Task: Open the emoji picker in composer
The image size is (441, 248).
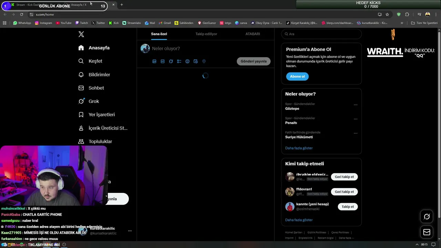Action: [x=187, y=61]
